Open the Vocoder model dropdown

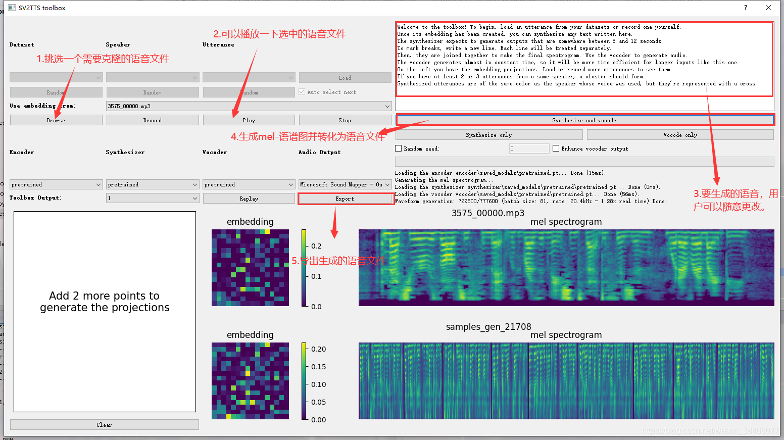[249, 184]
